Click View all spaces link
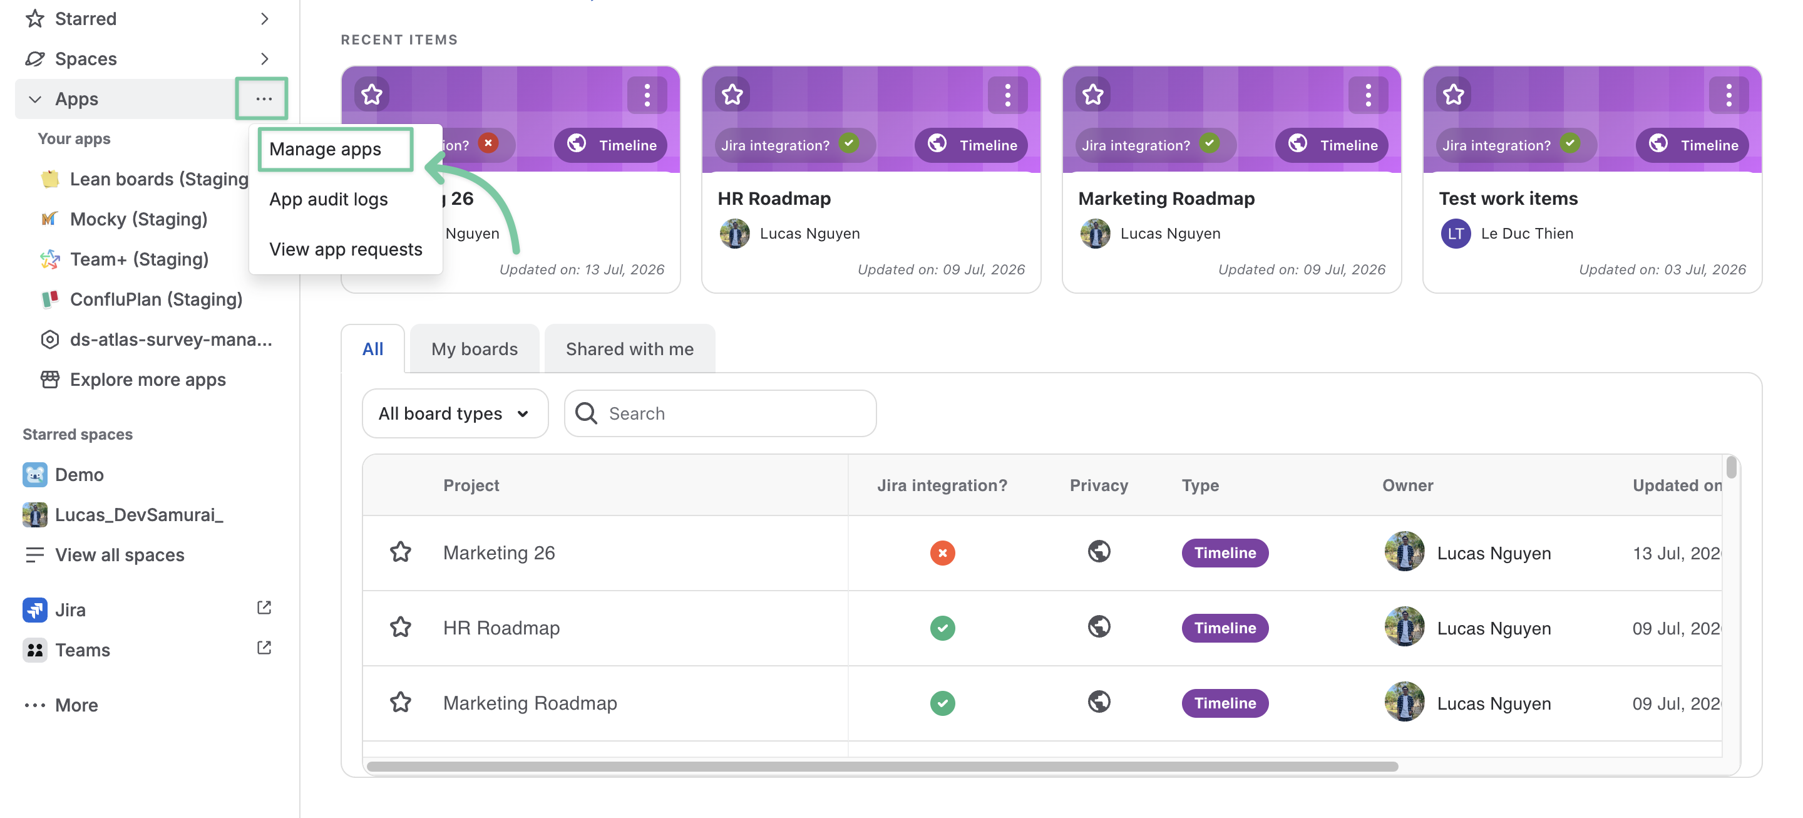Viewport: 1803px width, 818px height. point(120,555)
